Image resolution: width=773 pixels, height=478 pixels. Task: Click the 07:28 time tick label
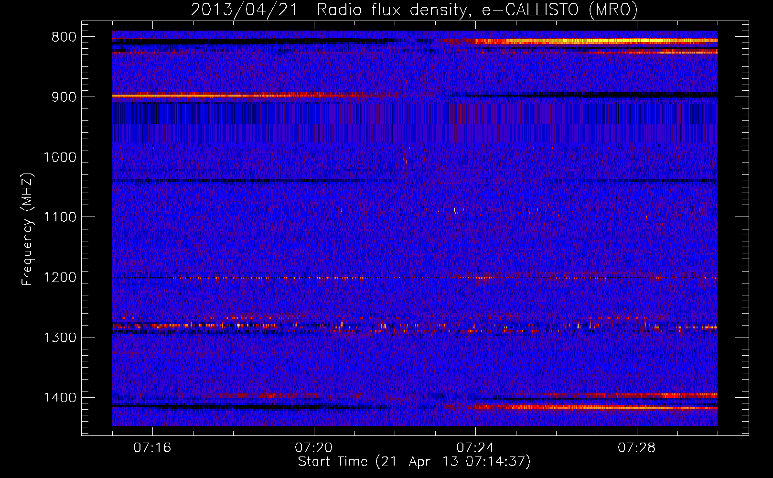point(637,448)
